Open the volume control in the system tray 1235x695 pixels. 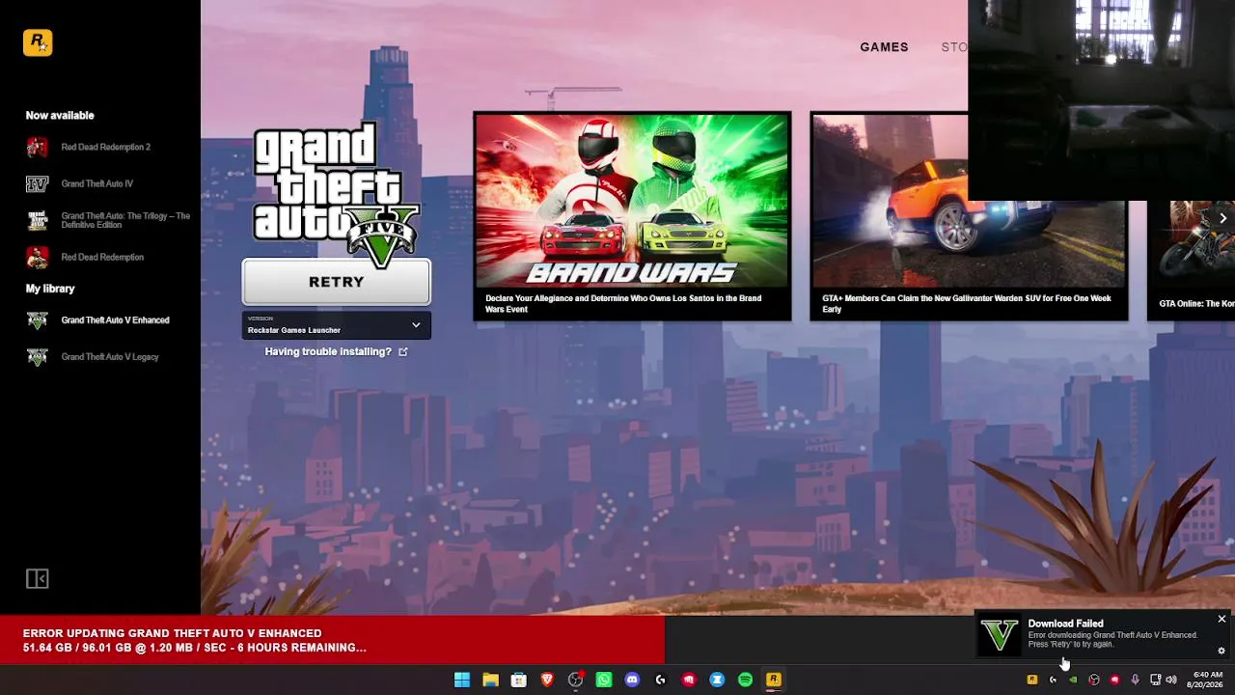(x=1171, y=680)
